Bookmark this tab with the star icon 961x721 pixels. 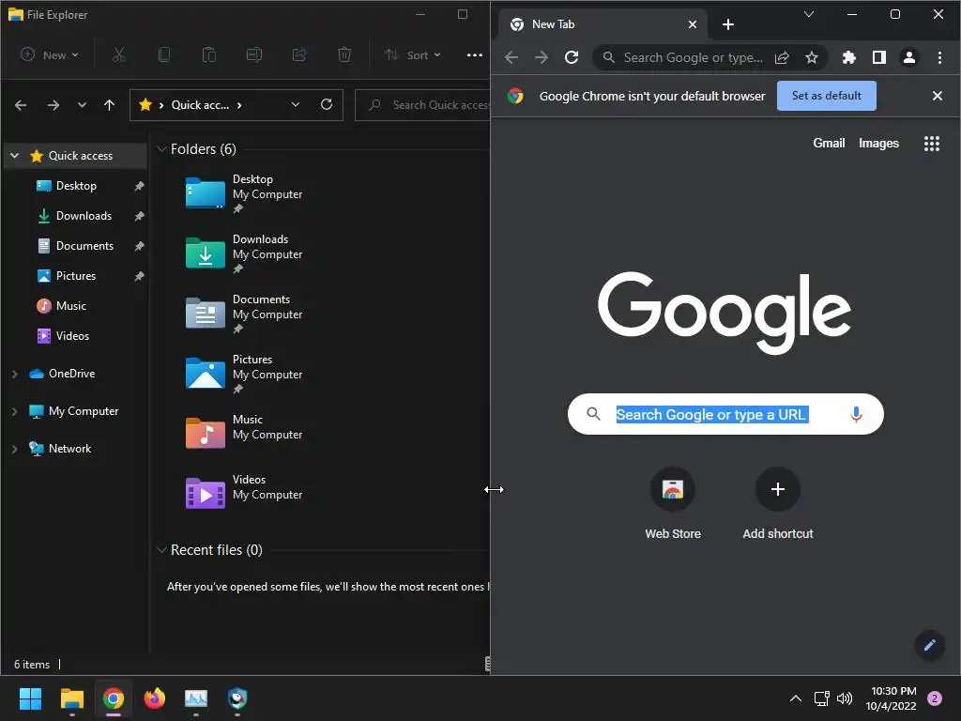click(812, 57)
